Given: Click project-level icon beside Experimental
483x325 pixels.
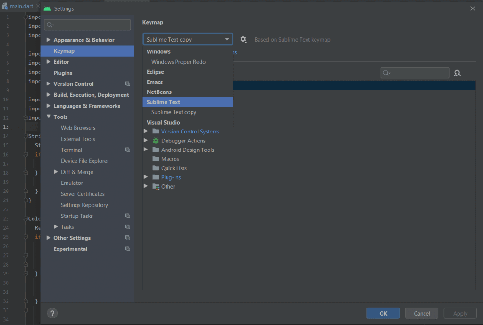Looking at the screenshot, I should 127,249.
